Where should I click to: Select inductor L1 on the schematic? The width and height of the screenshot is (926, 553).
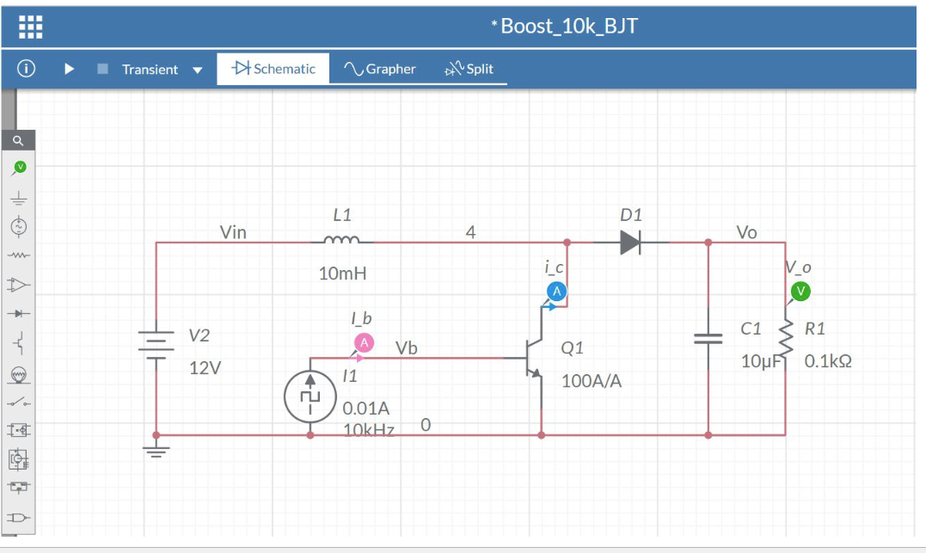pos(342,240)
